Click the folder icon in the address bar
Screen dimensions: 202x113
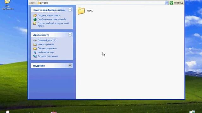tap(39, 3)
